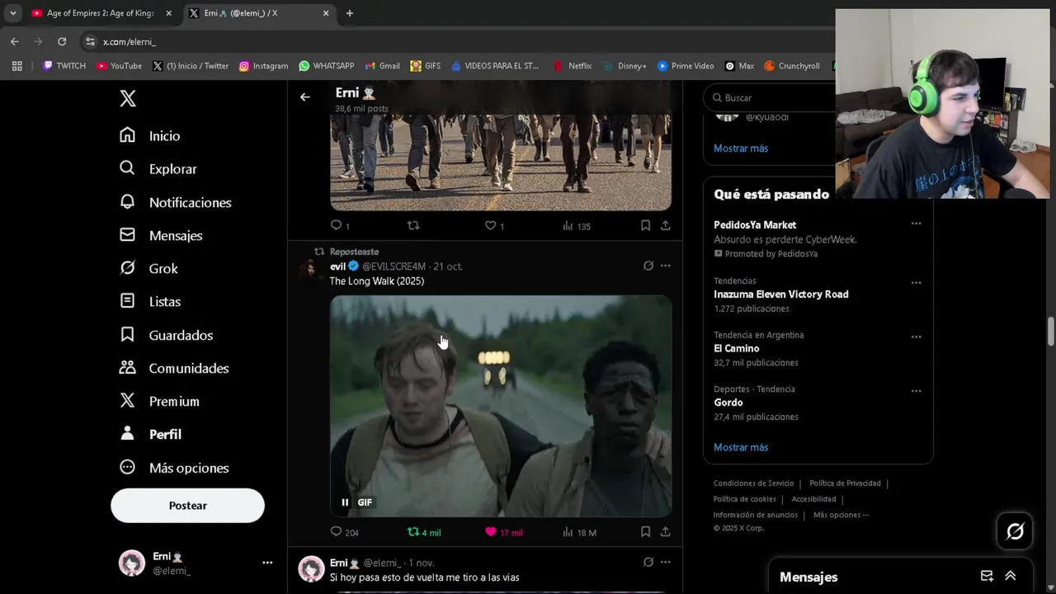Open floating Grok button
The height and width of the screenshot is (594, 1056).
pos(1015,531)
